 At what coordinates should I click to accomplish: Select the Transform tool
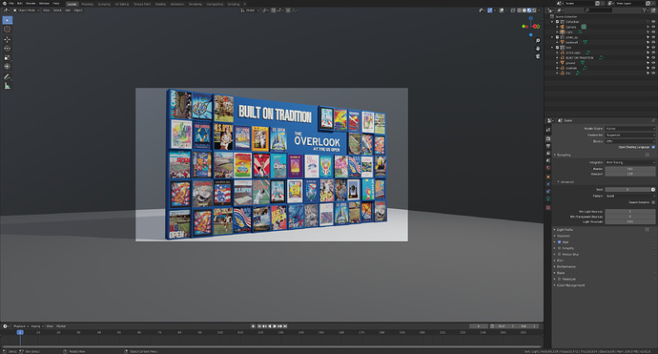coord(7,67)
